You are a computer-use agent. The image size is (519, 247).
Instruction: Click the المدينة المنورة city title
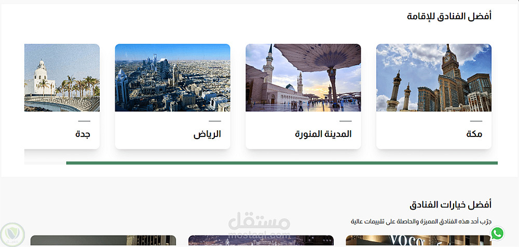[323, 134]
